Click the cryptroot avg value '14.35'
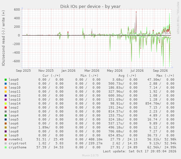Screen dimensions: 181x159 [x=132, y=143]
